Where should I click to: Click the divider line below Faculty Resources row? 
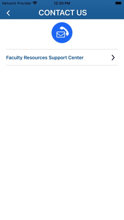[x=62, y=65]
